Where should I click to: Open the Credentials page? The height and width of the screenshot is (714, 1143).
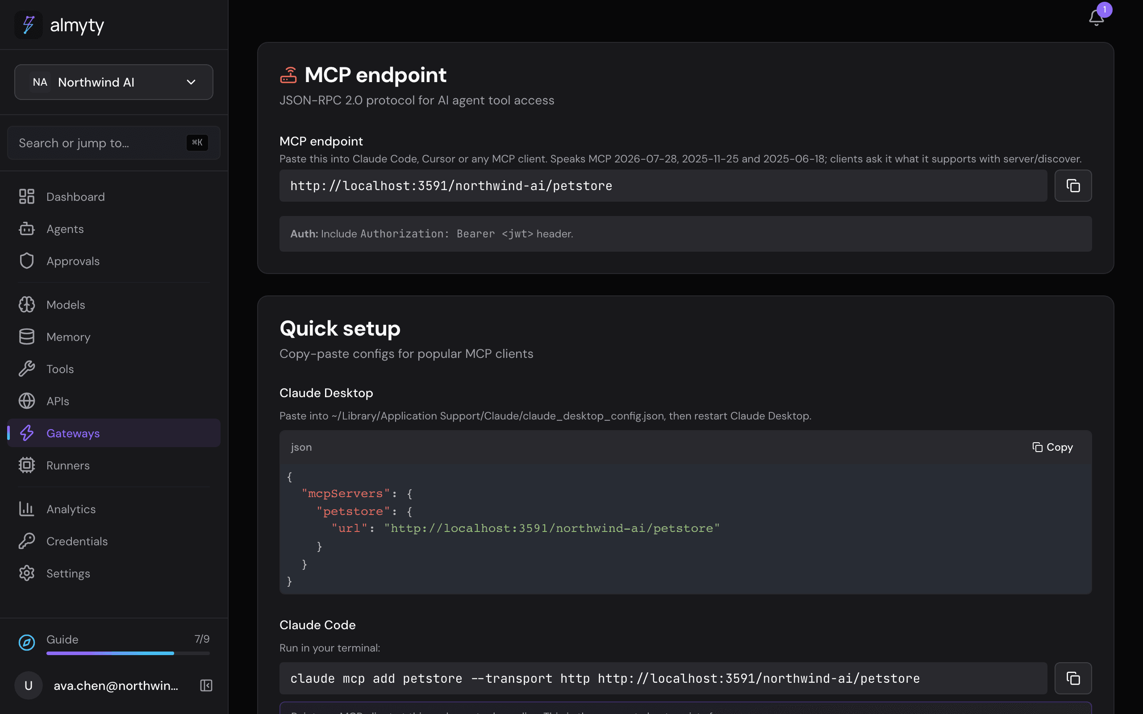click(x=113, y=541)
